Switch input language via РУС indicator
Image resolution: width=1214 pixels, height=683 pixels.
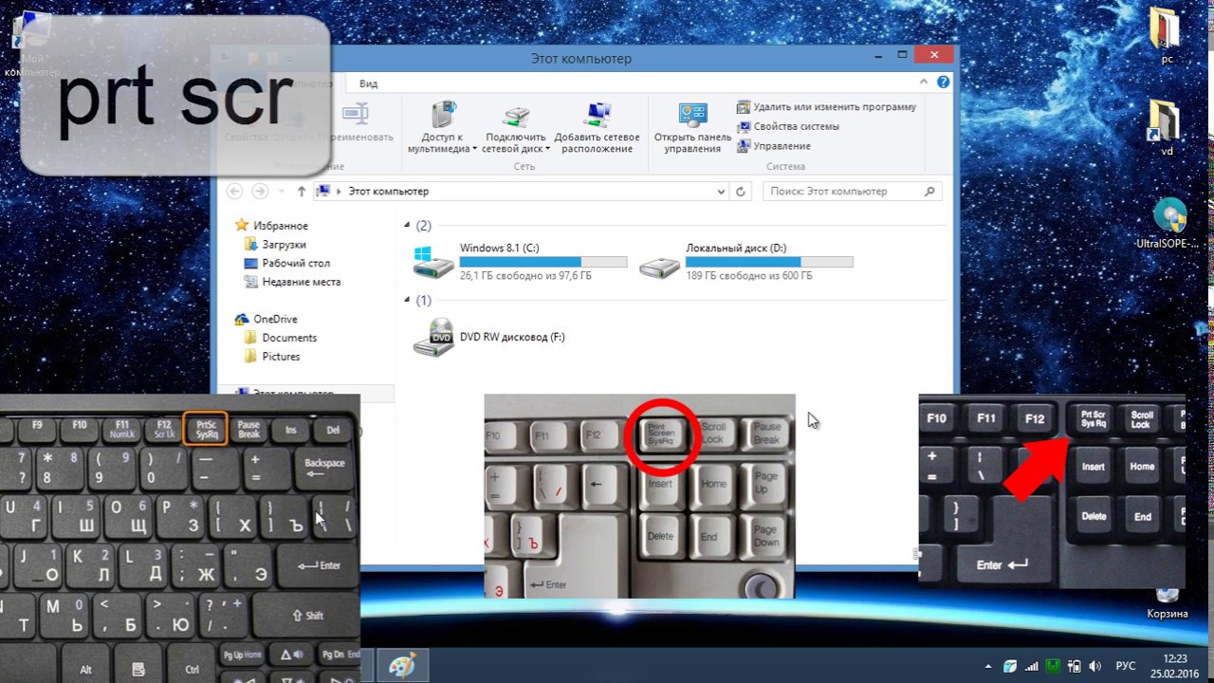coord(1126,666)
